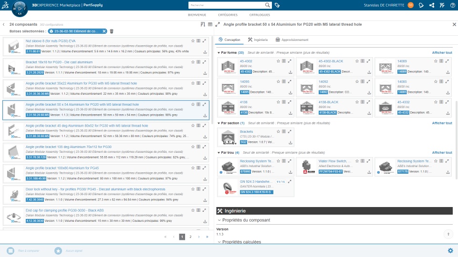
Task: Add Angle profile bracket 35x22 to compare
Action: coord(198,83)
